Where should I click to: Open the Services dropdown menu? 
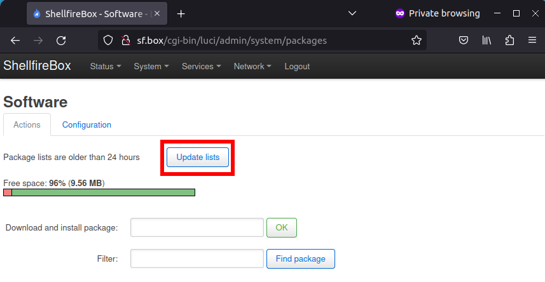click(x=201, y=66)
